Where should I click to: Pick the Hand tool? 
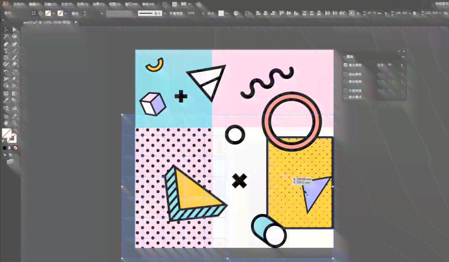pyautogui.click(x=6, y=123)
